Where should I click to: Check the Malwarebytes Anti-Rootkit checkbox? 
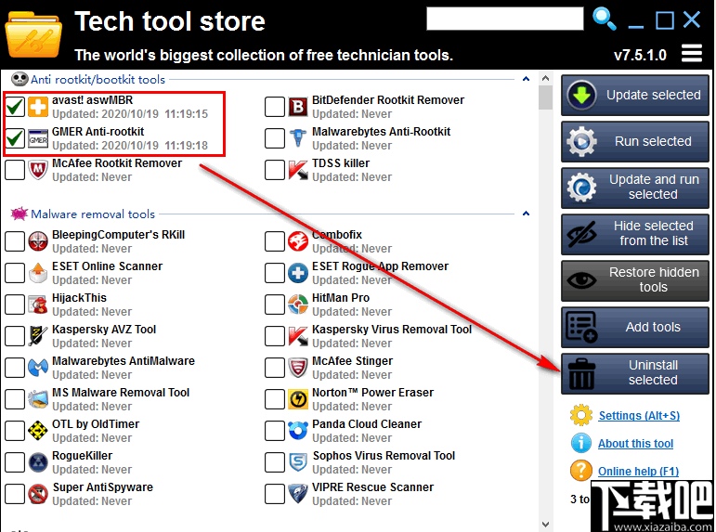click(275, 138)
